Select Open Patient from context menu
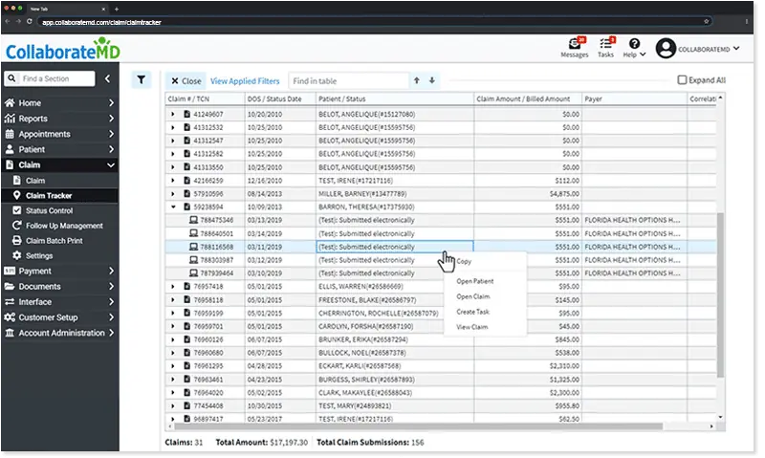Viewport: 765px width, 458px height. (476, 280)
